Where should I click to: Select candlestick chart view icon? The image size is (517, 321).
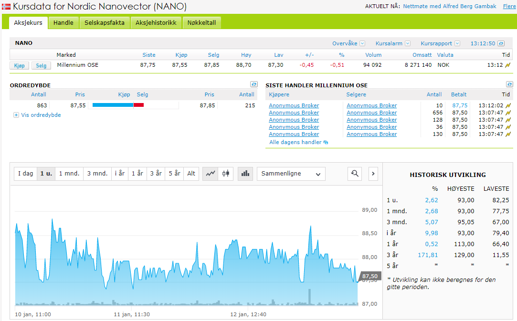click(226, 174)
